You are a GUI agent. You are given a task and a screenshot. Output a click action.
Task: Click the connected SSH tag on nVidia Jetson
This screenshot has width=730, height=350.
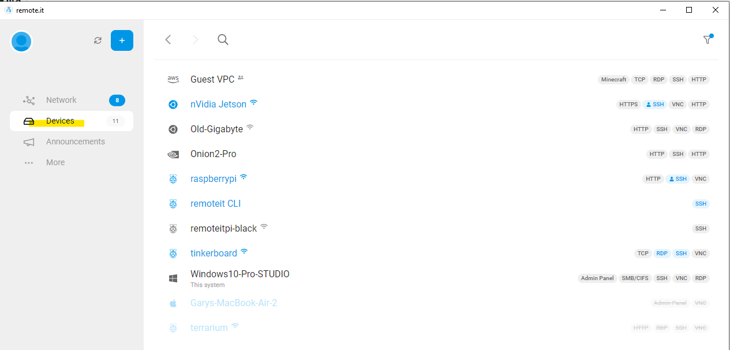click(x=655, y=105)
